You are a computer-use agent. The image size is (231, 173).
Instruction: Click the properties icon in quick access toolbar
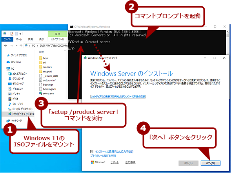coord(12,34)
